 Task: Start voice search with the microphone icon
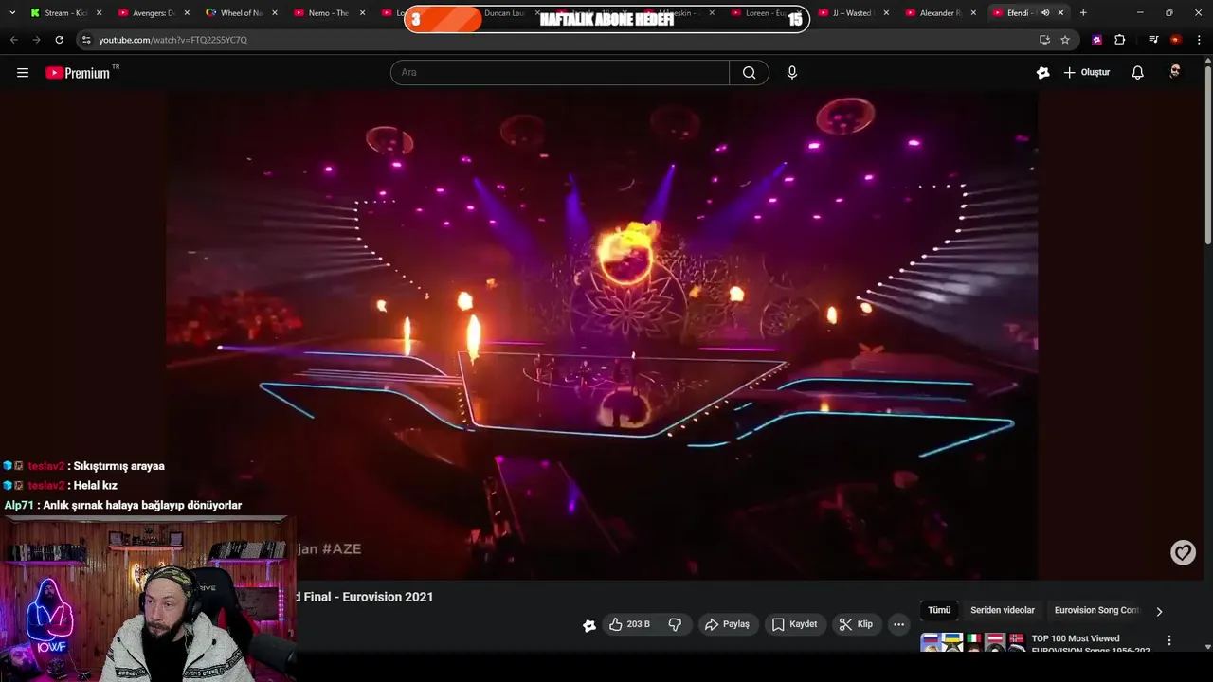point(792,73)
